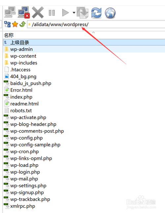Click the PHP icon of index.php
This screenshot has width=165, height=213.
(x=7, y=97)
